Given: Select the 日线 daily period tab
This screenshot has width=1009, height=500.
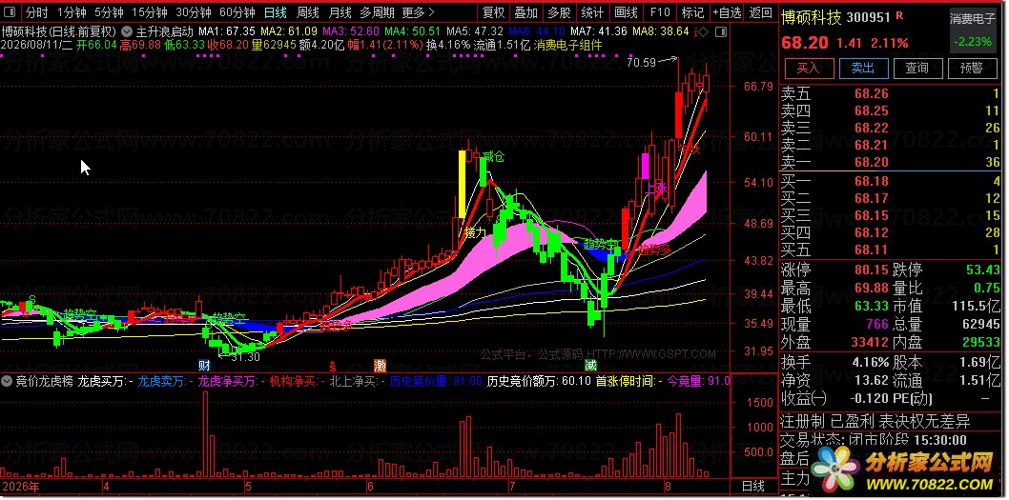Looking at the screenshot, I should click(x=276, y=12).
